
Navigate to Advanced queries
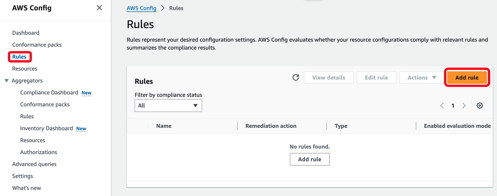point(34,164)
